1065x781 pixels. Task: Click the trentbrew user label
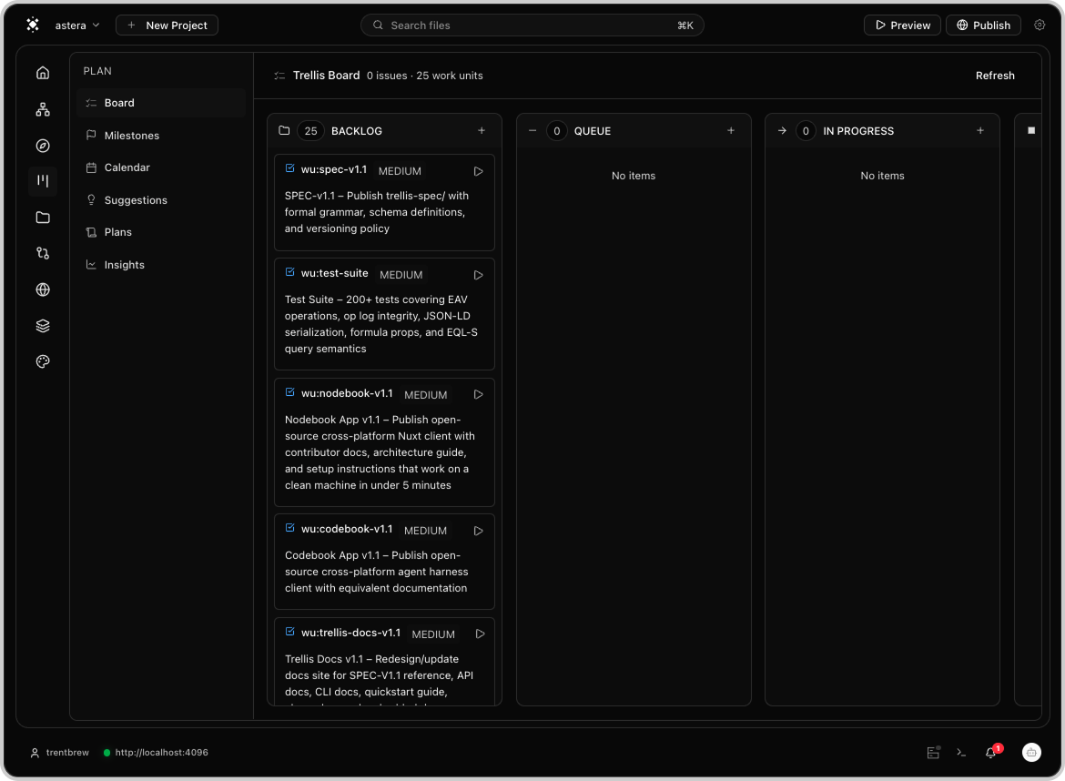67,753
